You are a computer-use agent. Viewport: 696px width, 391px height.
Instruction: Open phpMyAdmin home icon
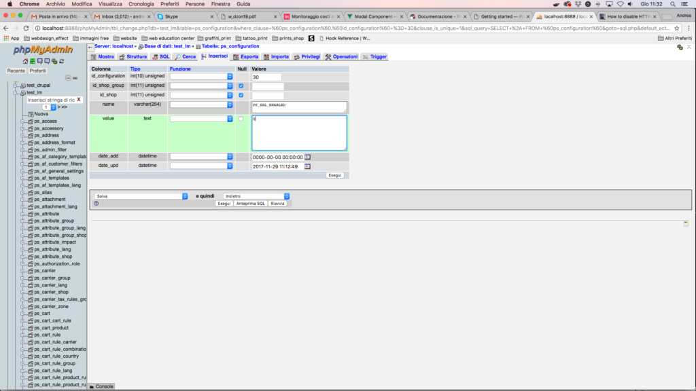click(25, 61)
